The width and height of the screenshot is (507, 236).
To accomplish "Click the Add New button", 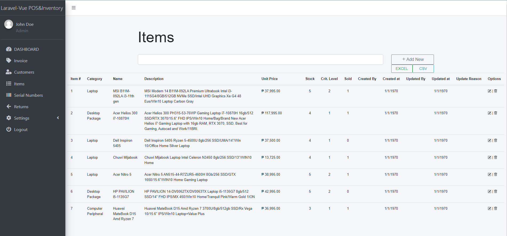I will tap(412, 59).
